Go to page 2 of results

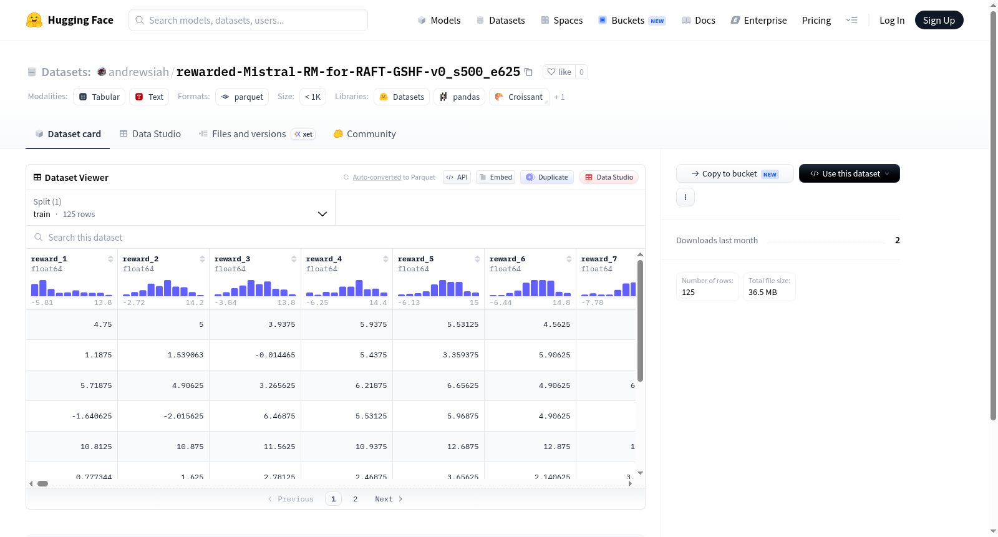coord(356,499)
